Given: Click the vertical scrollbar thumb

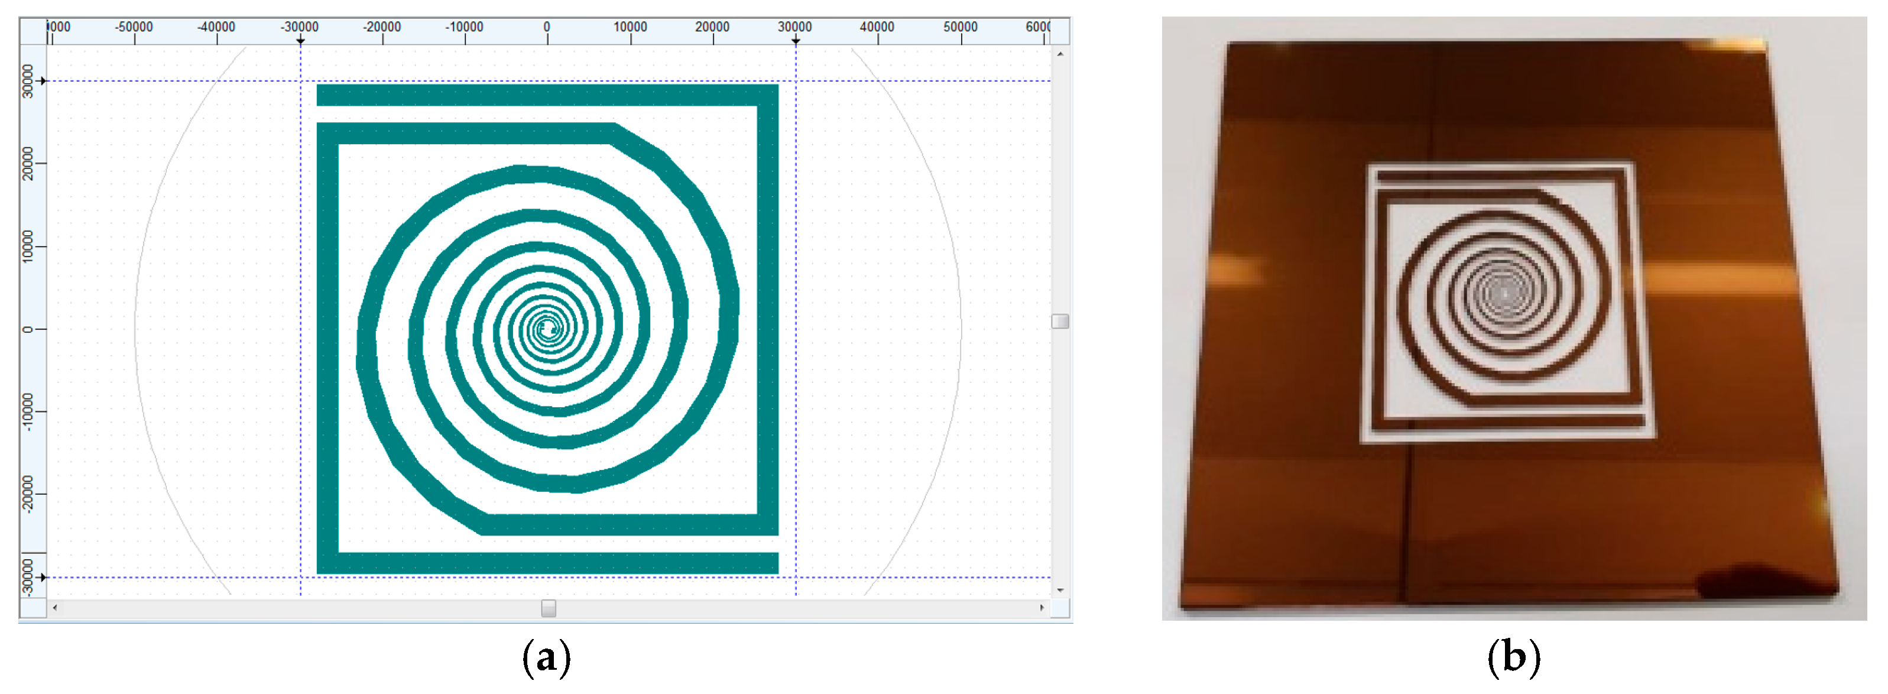Looking at the screenshot, I should tap(1059, 321).
